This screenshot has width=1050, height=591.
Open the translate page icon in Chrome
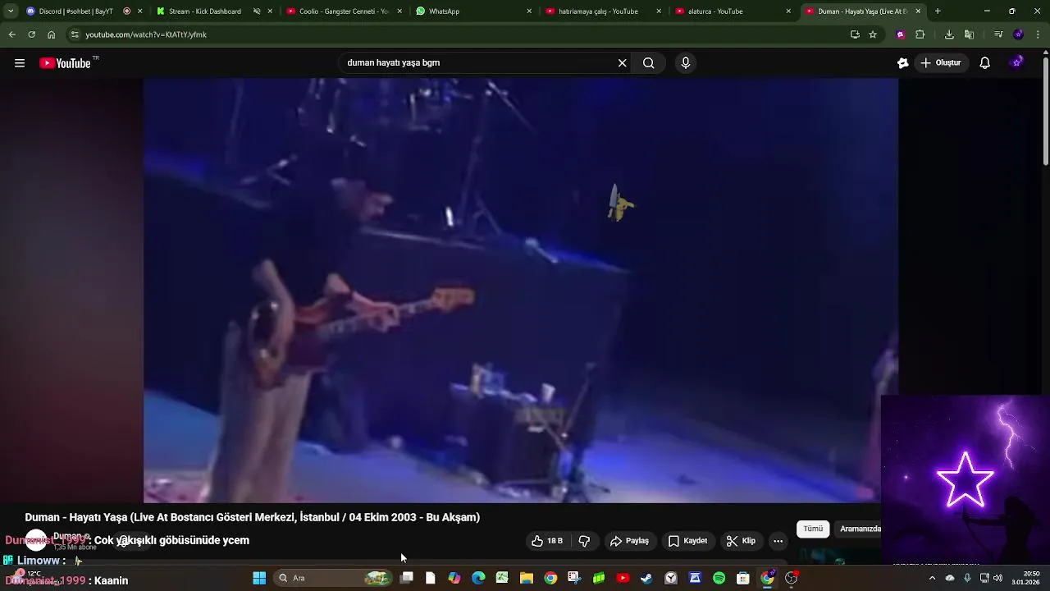969,34
